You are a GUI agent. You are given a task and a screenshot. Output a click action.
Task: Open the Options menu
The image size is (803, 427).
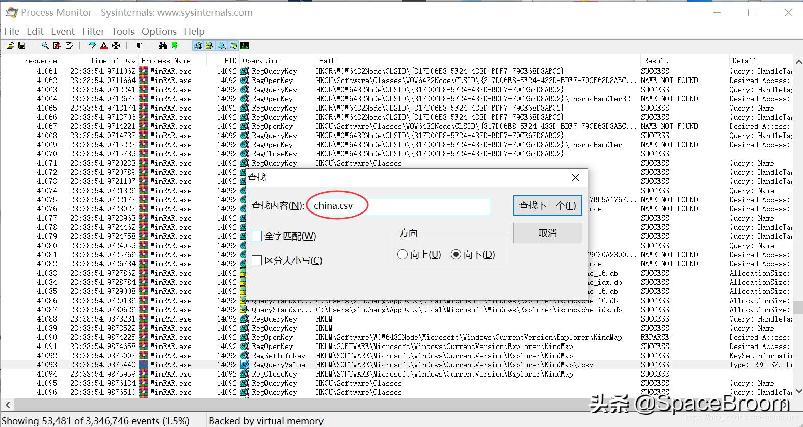(x=159, y=31)
